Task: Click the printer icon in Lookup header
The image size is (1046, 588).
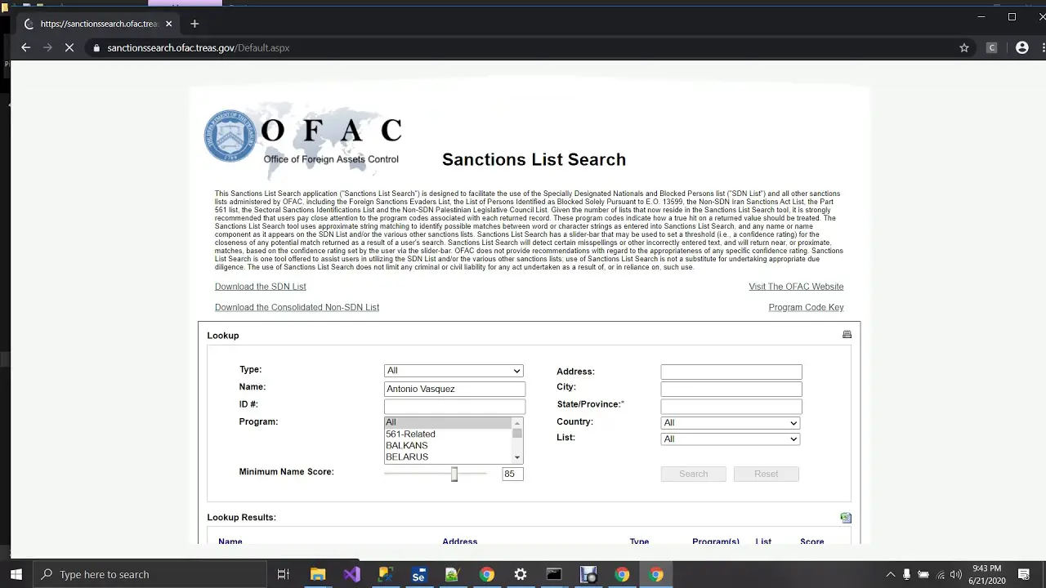Action: tap(847, 335)
